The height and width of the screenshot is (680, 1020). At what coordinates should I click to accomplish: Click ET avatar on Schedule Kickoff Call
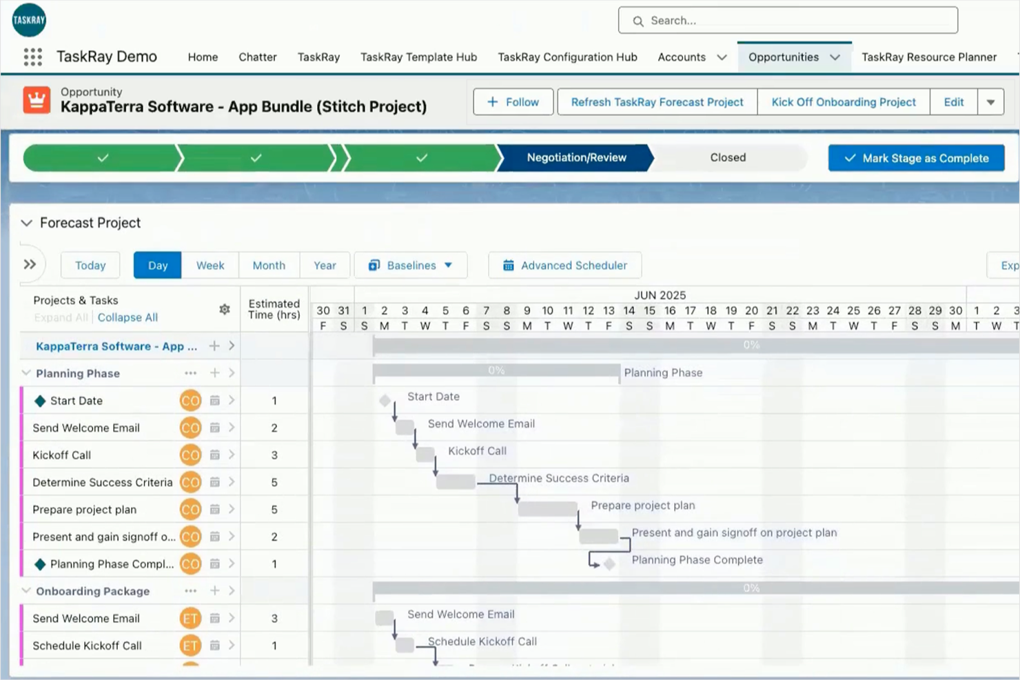tap(190, 646)
